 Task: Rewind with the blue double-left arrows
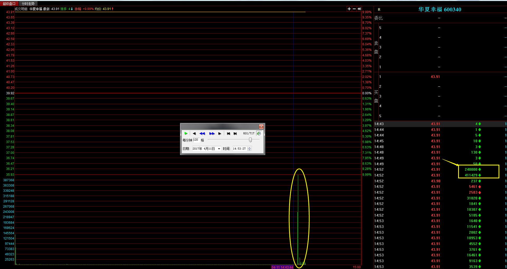pos(202,134)
